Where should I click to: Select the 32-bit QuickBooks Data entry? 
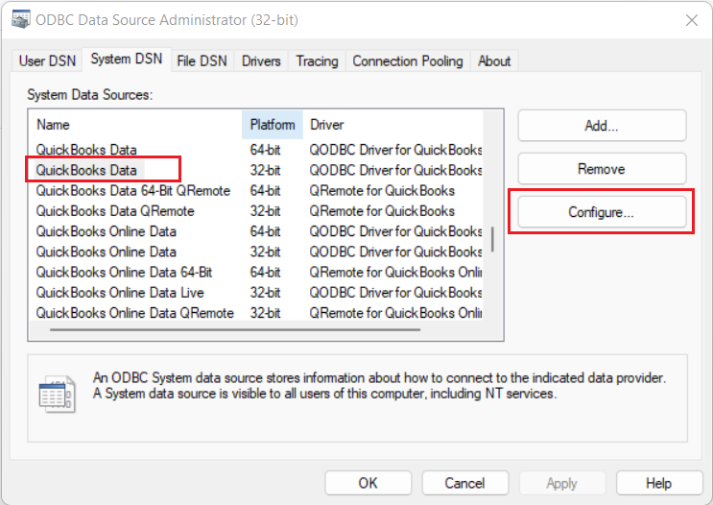pos(86,170)
